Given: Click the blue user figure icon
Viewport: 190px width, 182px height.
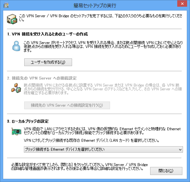Looking at the screenshot, I should [x=16, y=46].
